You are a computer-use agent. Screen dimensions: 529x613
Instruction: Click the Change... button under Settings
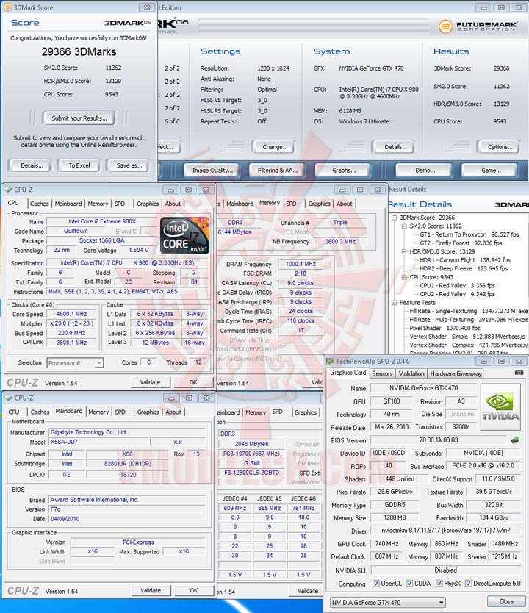click(x=275, y=147)
